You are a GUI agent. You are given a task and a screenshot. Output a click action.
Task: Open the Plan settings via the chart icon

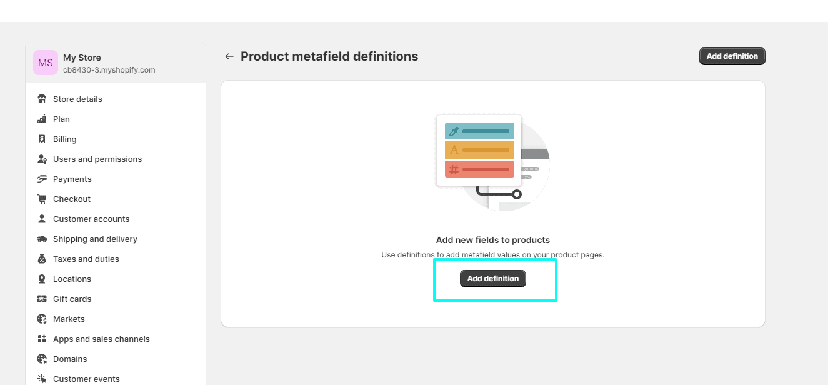pos(42,119)
